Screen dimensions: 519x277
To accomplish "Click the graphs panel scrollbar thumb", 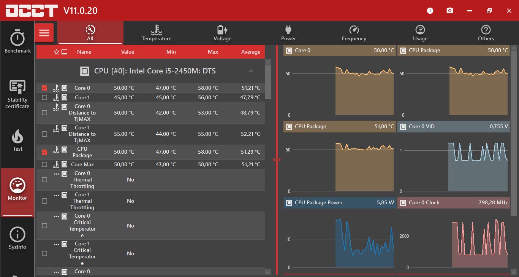I will 514,133.
